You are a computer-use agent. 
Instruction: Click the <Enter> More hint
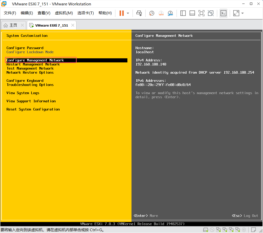[146, 216]
